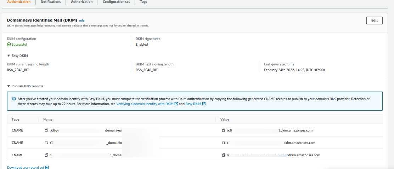Click the Name column header
394x169 pixels.
click(x=48, y=120)
